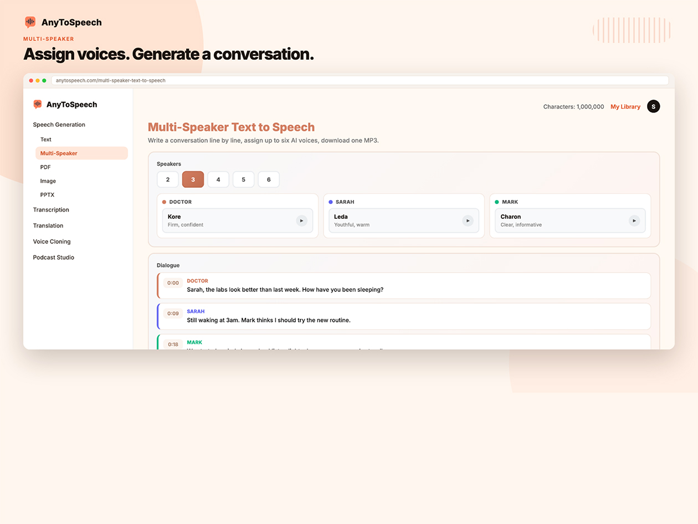
Task: Select Multi-Speaker in the sidebar
Action: (81, 153)
